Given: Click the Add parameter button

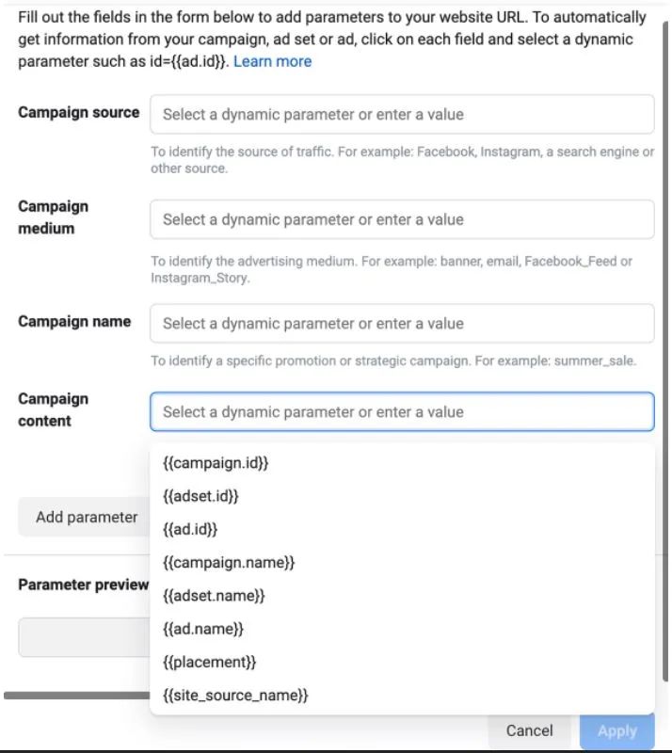Looking at the screenshot, I should 85,517.
